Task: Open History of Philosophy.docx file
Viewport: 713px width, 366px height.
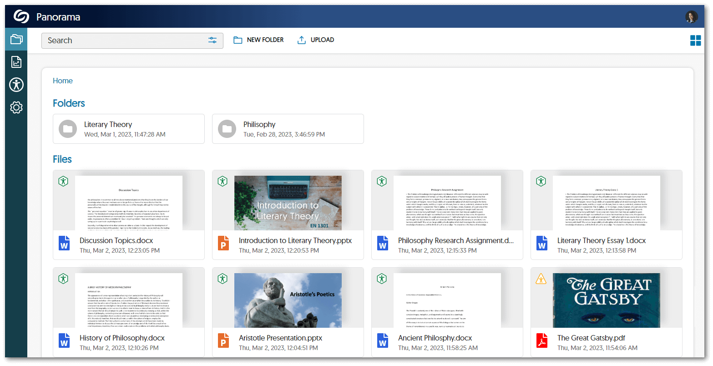Action: 122,338
